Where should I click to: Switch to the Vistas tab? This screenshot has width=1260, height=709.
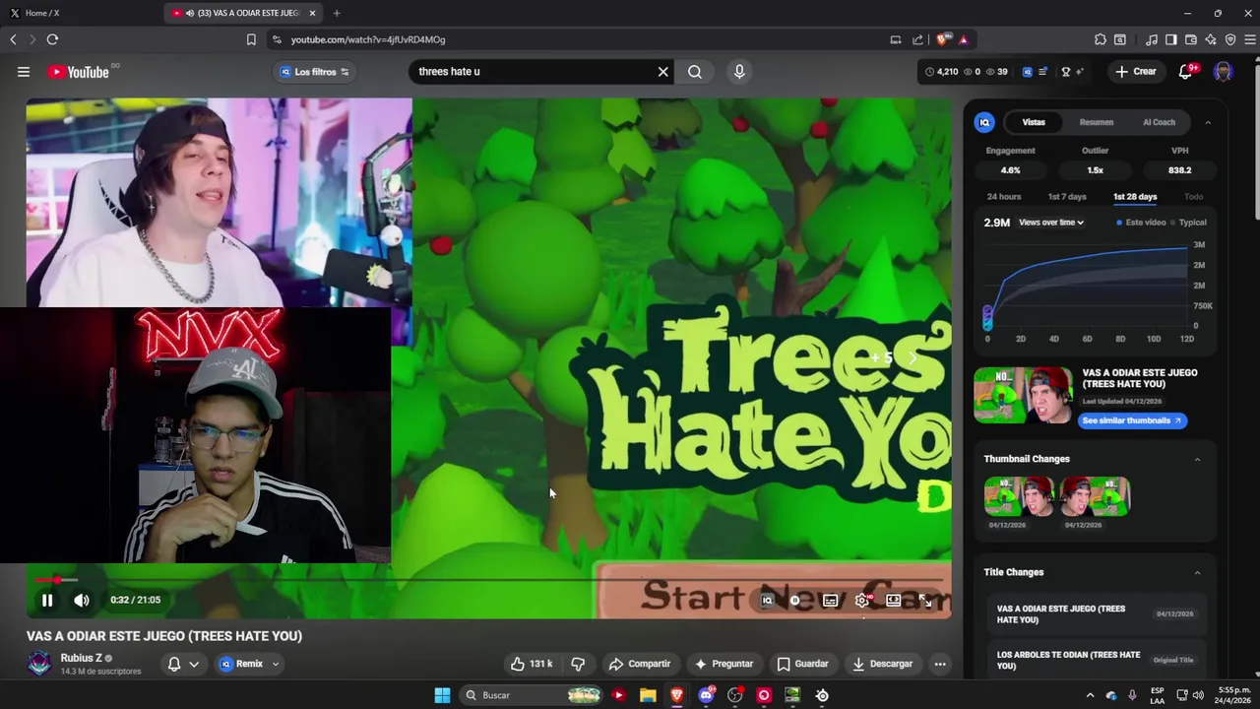[x=1034, y=122]
